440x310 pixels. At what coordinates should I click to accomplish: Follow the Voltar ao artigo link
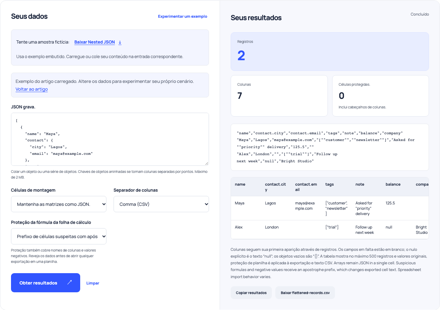(x=32, y=89)
